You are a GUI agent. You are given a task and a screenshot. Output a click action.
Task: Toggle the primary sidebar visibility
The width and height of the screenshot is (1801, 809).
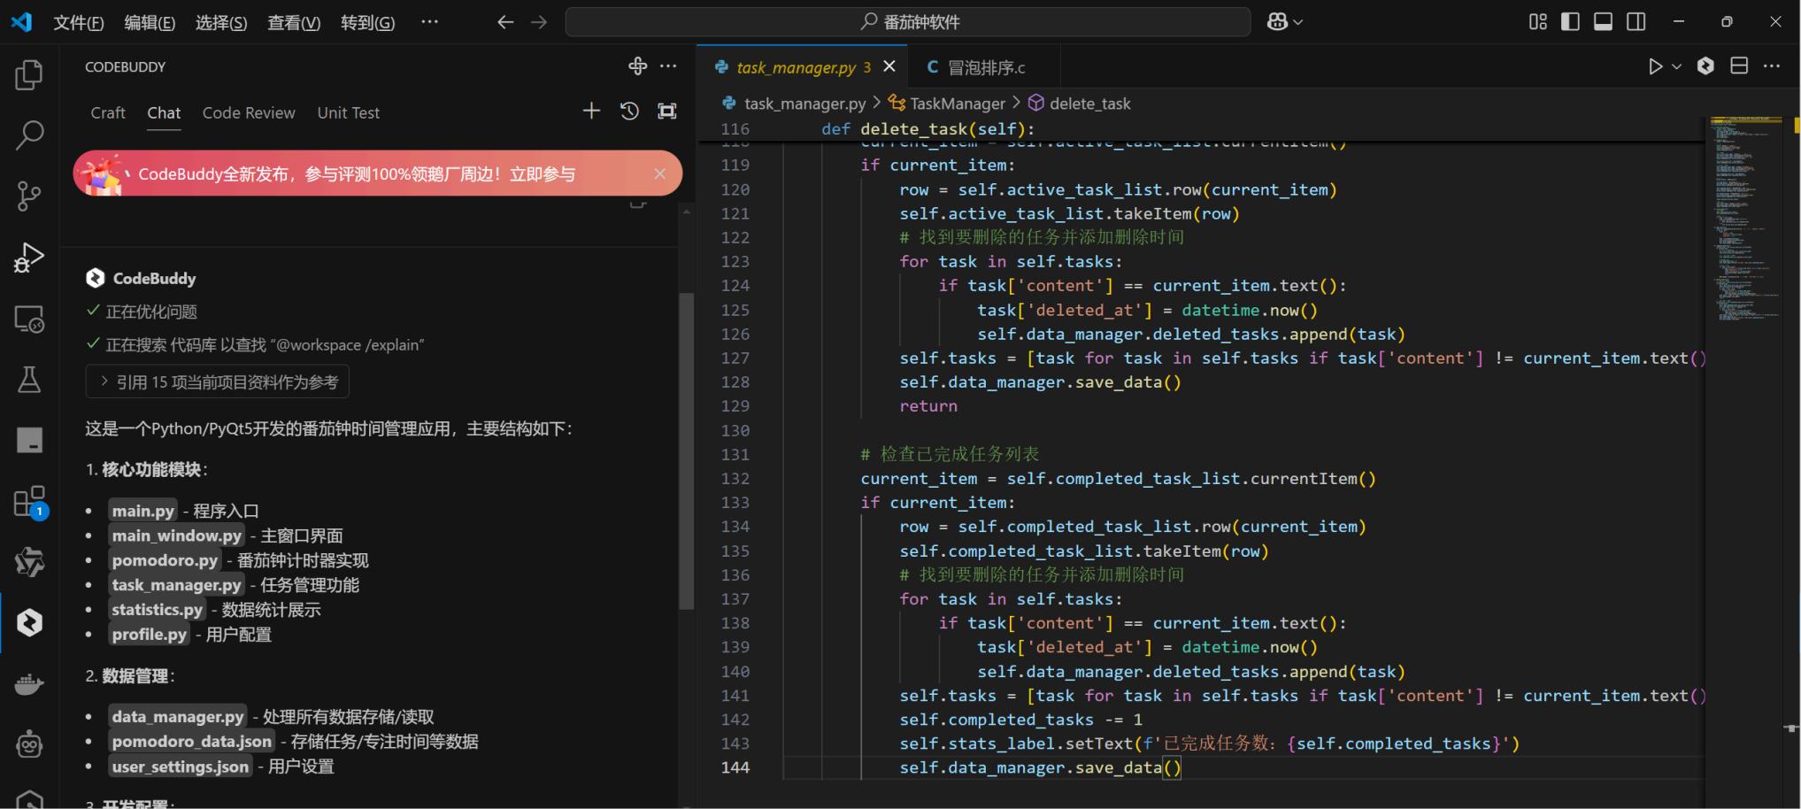1570,22
